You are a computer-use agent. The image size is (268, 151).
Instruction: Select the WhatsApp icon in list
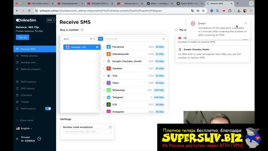coord(108,90)
